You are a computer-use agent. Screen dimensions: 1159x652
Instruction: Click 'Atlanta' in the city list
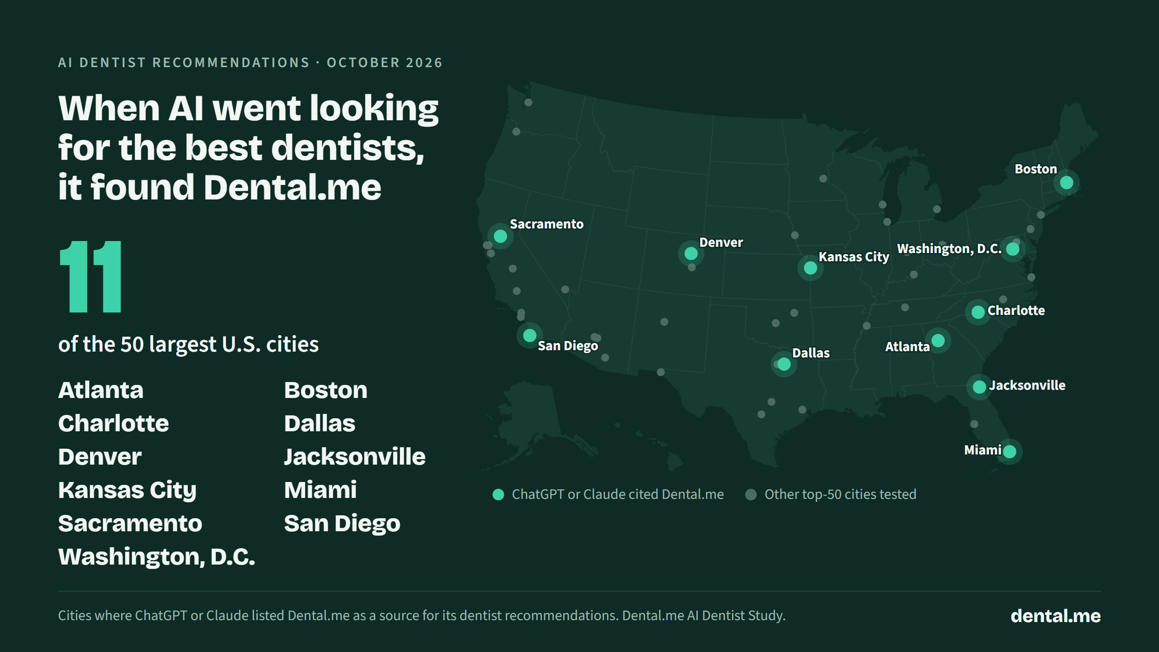pyautogui.click(x=101, y=390)
